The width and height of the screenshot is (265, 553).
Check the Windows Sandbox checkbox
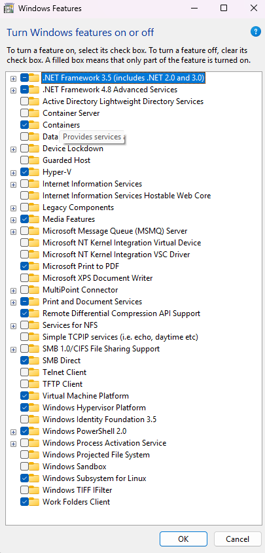(x=25, y=467)
